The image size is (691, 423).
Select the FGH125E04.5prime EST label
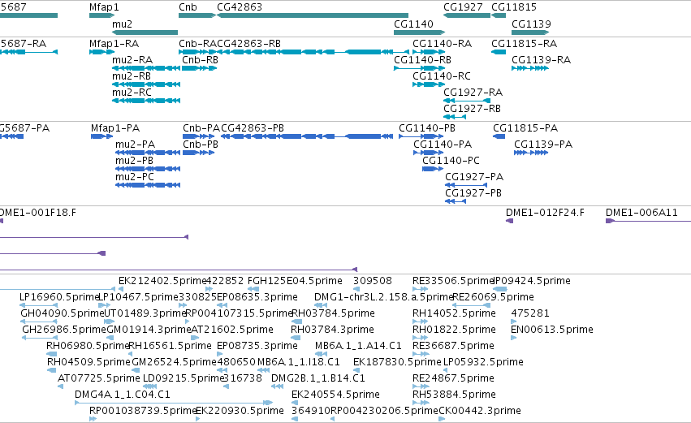click(x=295, y=281)
